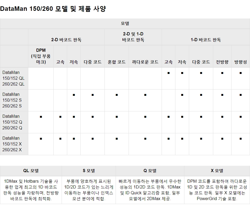Image resolution: width=250 pixels, height=208 pixels.
Task: Click S row's 방향성 square mark
Action: pos(240,95)
